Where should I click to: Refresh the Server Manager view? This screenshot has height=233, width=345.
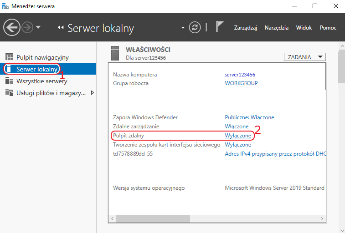click(195, 27)
